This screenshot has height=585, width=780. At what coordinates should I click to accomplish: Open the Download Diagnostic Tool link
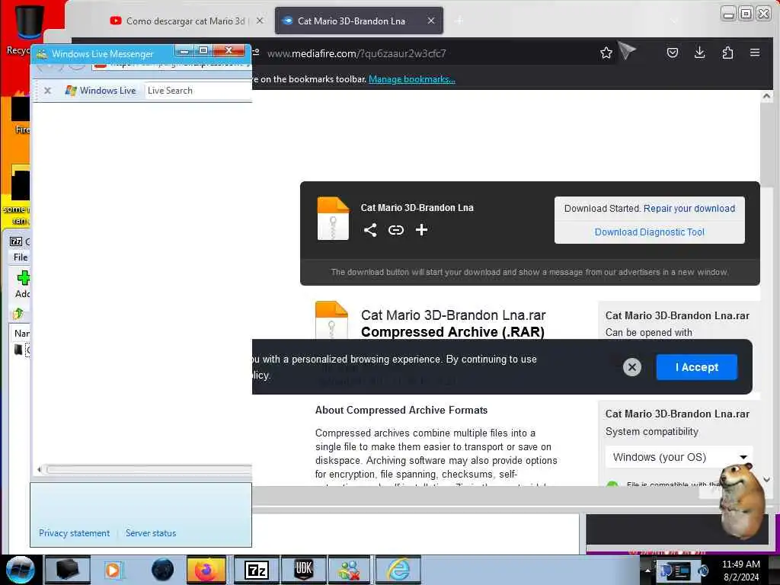(x=649, y=232)
